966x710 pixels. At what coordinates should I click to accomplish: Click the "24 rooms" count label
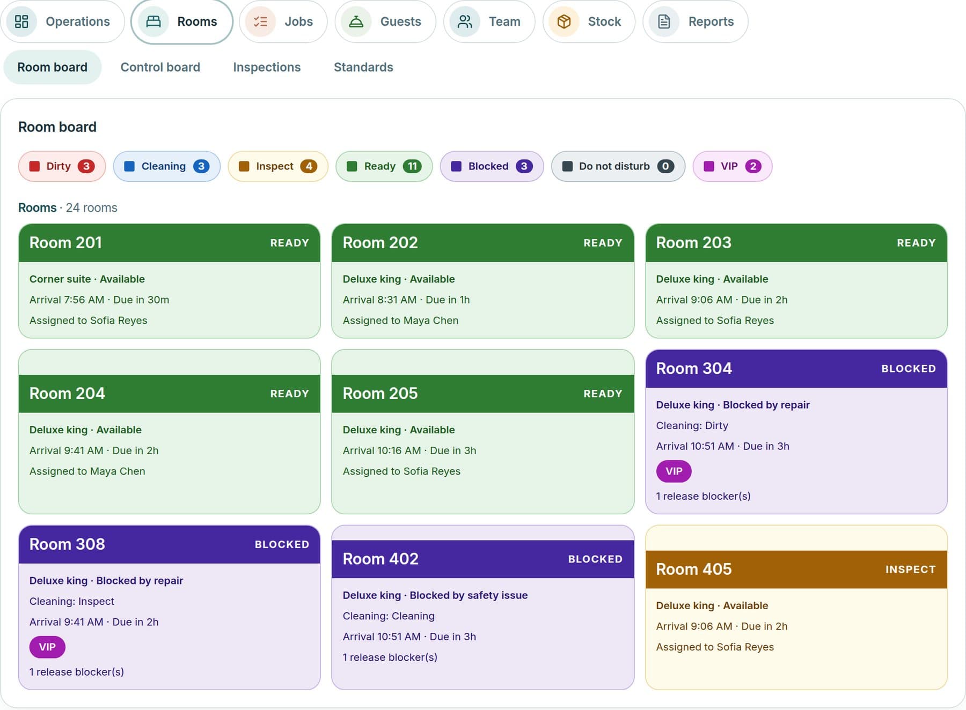(x=91, y=208)
